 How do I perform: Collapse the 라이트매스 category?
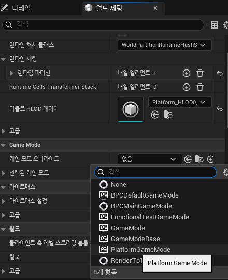point(3,187)
